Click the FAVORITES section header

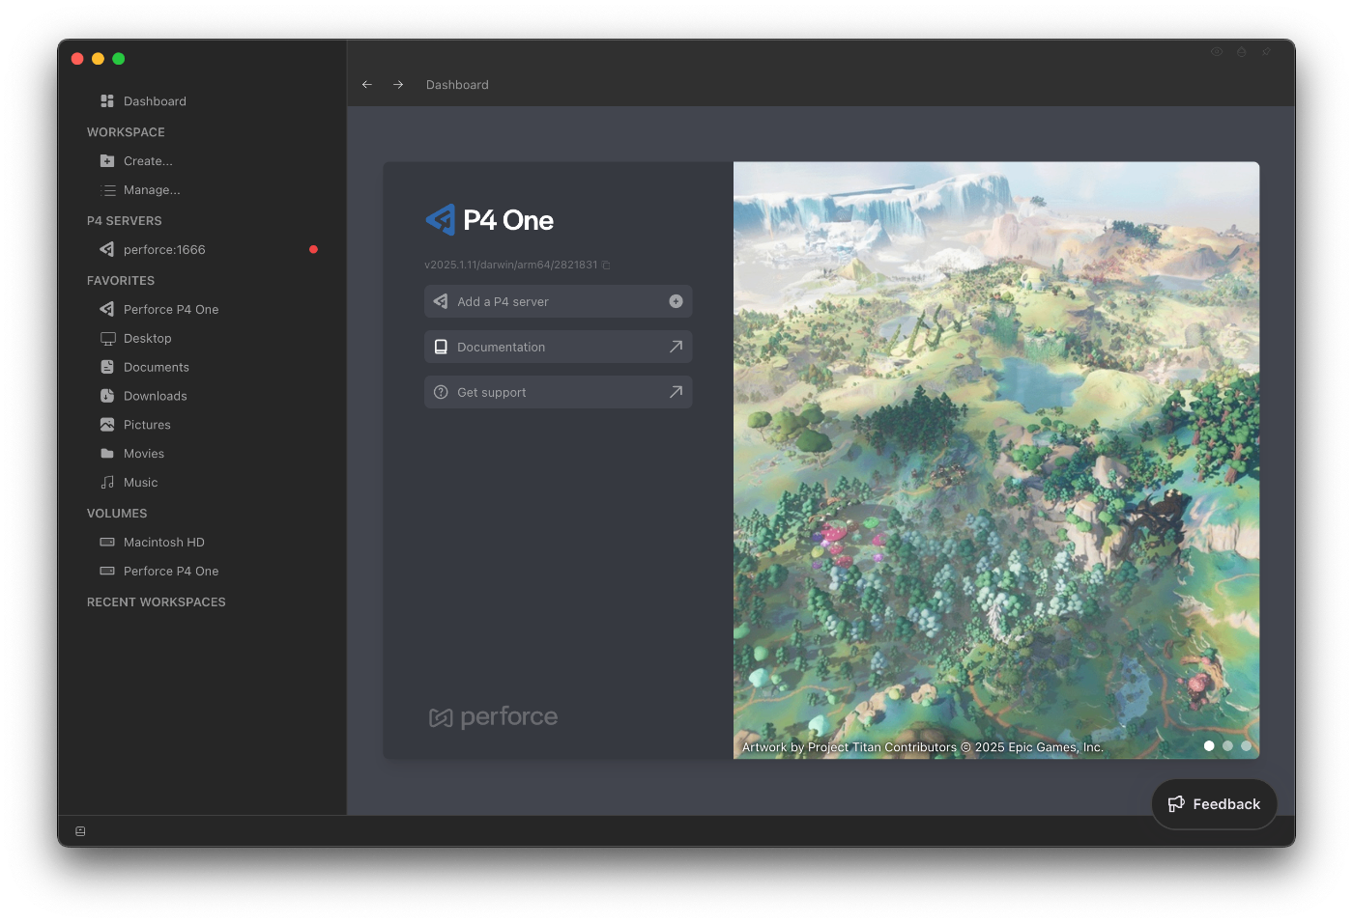pos(121,281)
